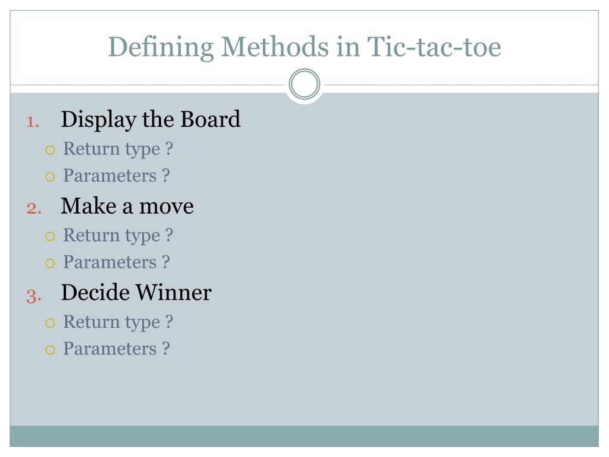This screenshot has height=457, width=609.
Task: Click the double-ring circle ornament under the title
Action: click(304, 84)
